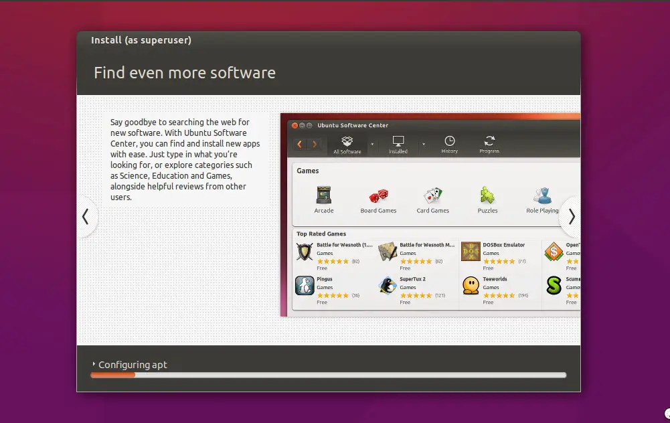Maximize the Ubuntu Software Center preview window
The image size is (670, 423).
309,125
